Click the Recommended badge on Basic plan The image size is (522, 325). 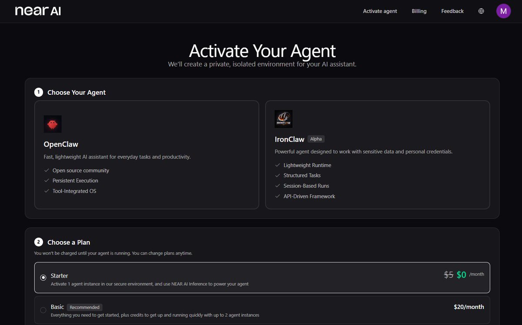pyautogui.click(x=85, y=307)
